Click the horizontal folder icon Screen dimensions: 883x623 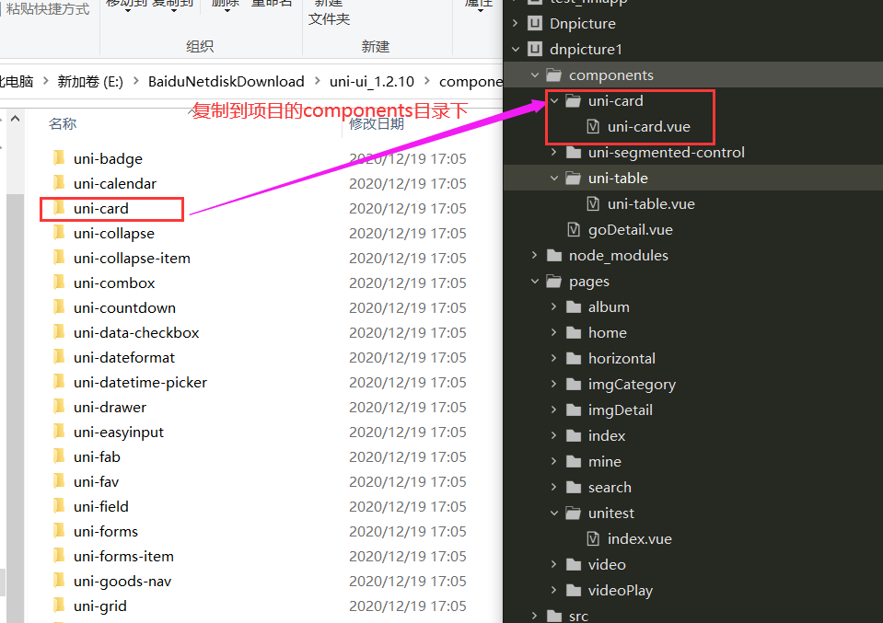574,358
